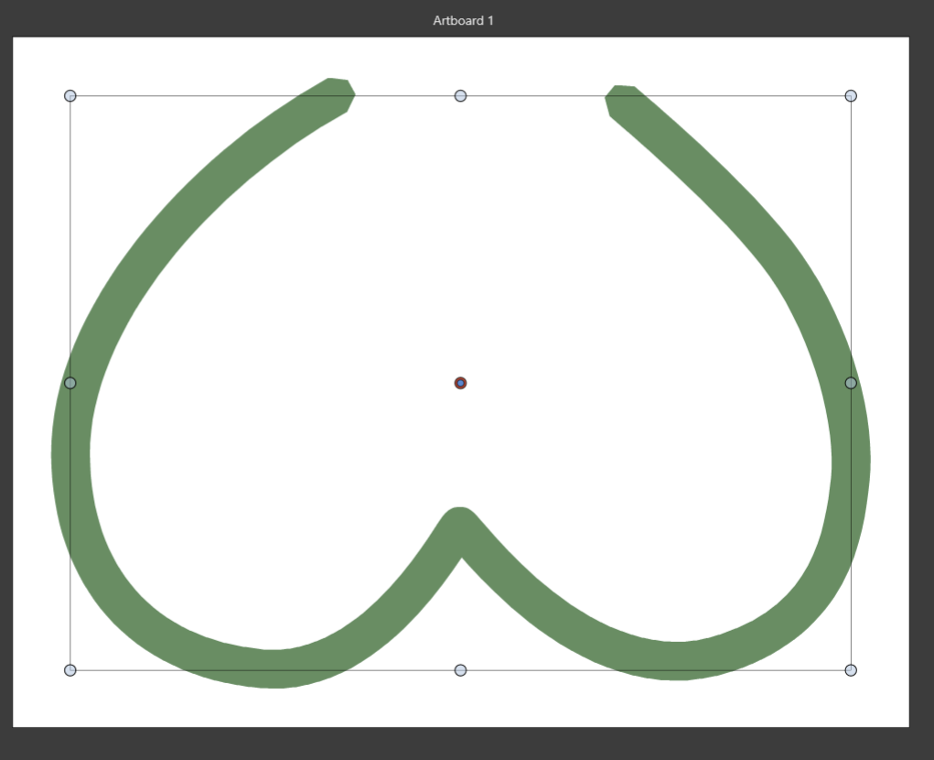Click the middle-right bounding box handle
Image resolution: width=934 pixels, height=760 pixels.
[x=851, y=383]
